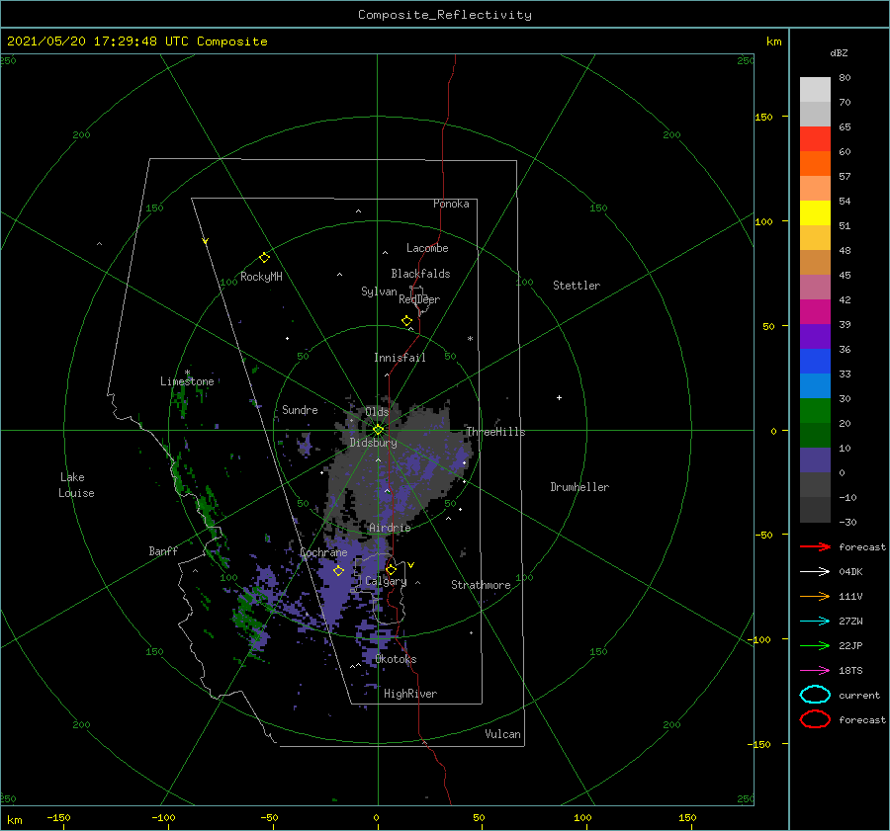
Task: Select the magenta 39–42 dBZ swatch
Action: point(815,312)
